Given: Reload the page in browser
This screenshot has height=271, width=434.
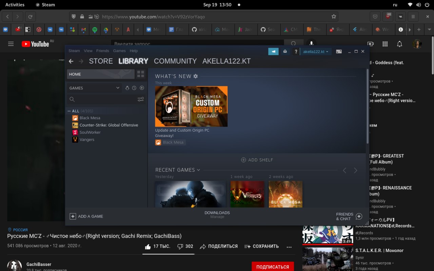Looking at the screenshot, I should (x=30, y=16).
